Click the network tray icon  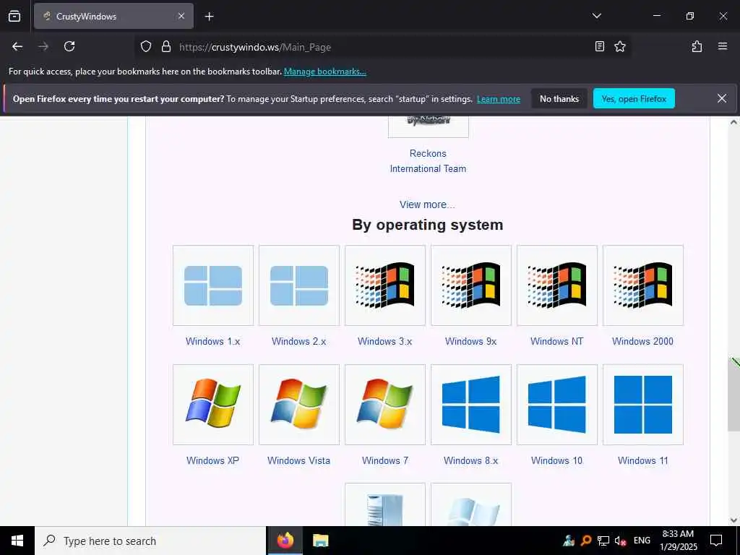click(x=603, y=541)
